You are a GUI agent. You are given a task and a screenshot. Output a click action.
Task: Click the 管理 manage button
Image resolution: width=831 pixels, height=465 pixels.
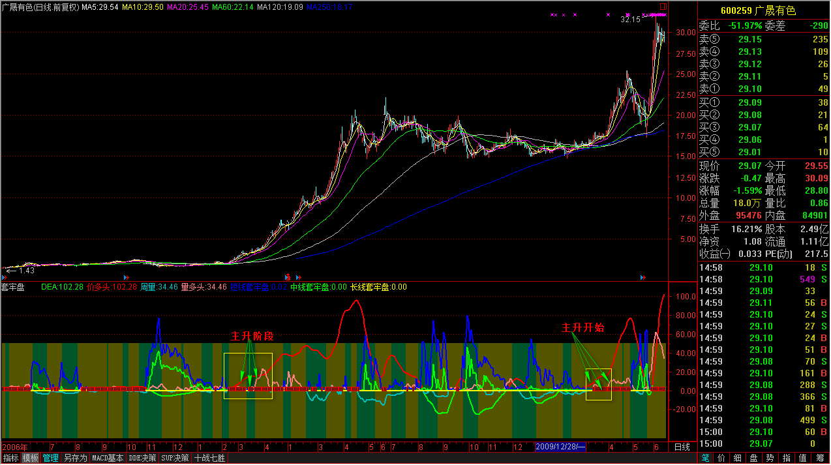pyautogui.click(x=51, y=458)
